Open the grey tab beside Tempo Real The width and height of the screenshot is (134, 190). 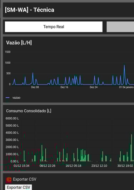click(120, 27)
